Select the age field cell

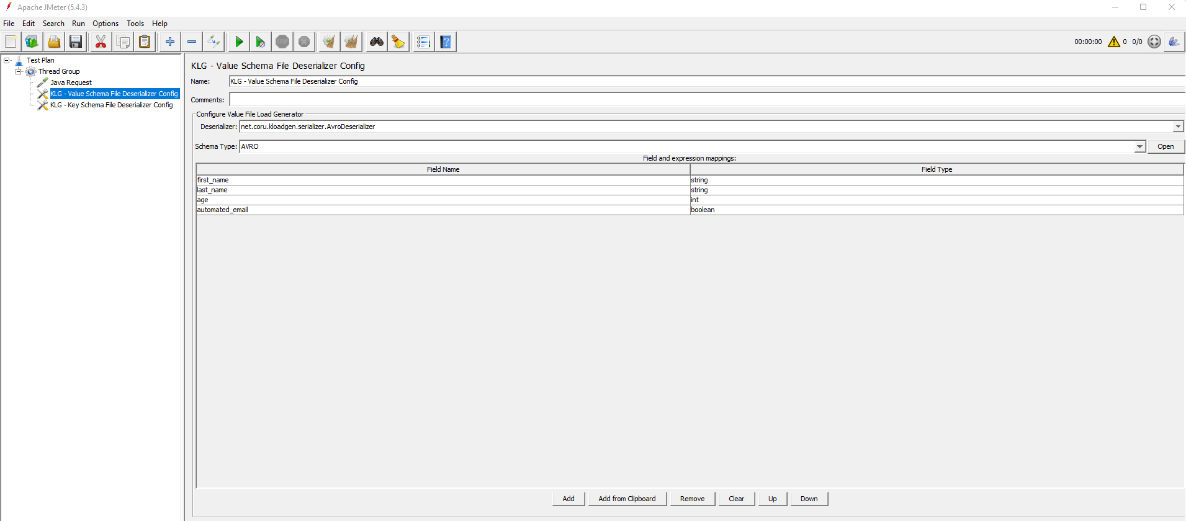[x=443, y=200]
